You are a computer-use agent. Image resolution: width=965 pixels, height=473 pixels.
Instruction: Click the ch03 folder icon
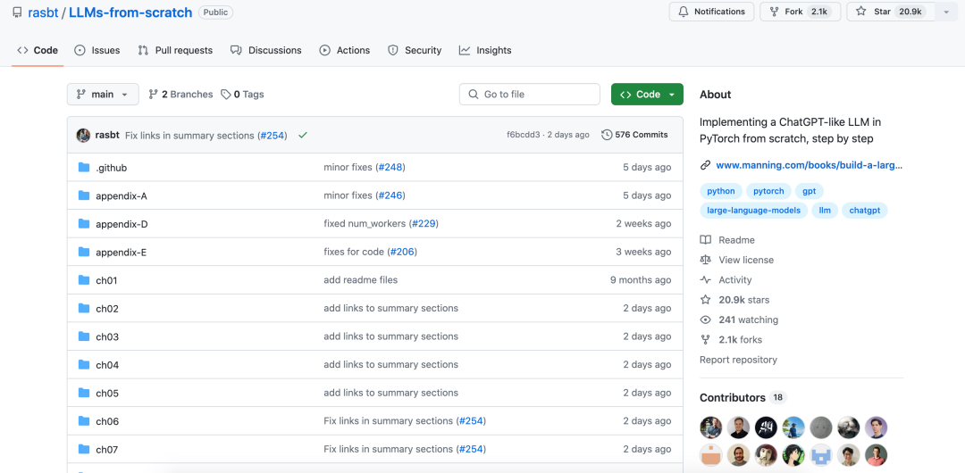tap(84, 336)
